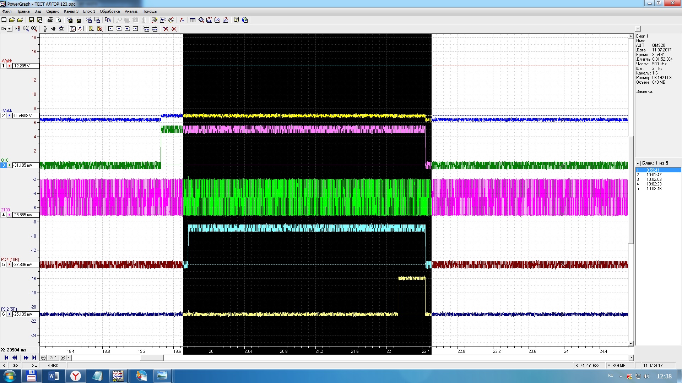Expand the block list dropdown arrow
This screenshot has height=383, width=682.
[638, 163]
